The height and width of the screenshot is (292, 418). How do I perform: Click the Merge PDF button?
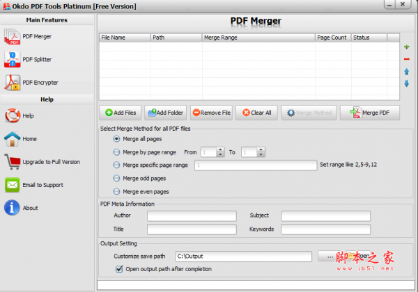370,113
